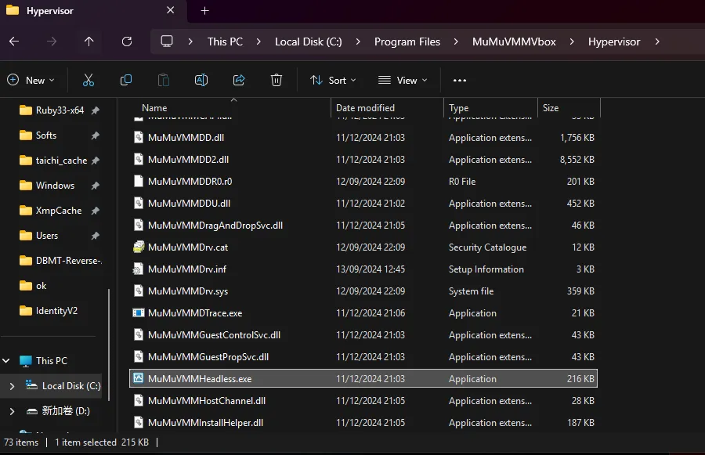Image resolution: width=705 pixels, height=455 pixels.
Task: Open IdentityV2 folder in sidebar
Action: click(49, 311)
